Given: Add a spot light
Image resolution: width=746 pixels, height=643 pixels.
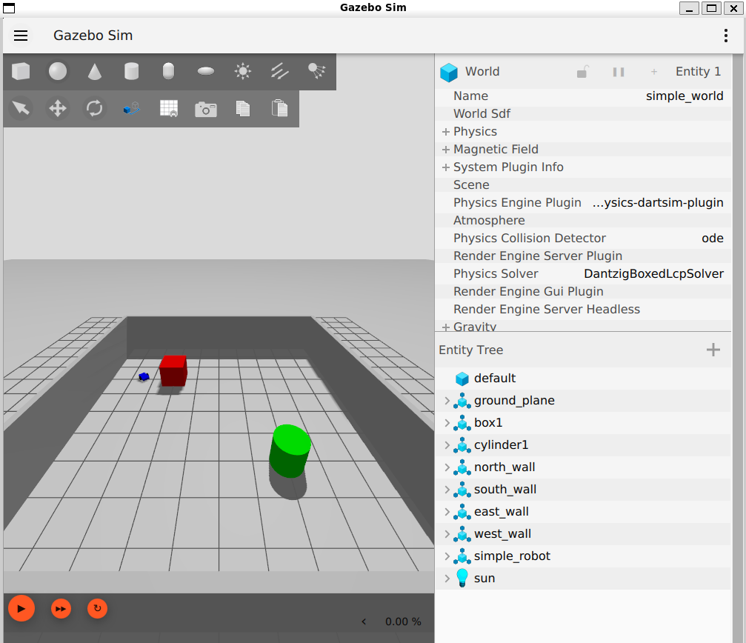Looking at the screenshot, I should [316, 71].
